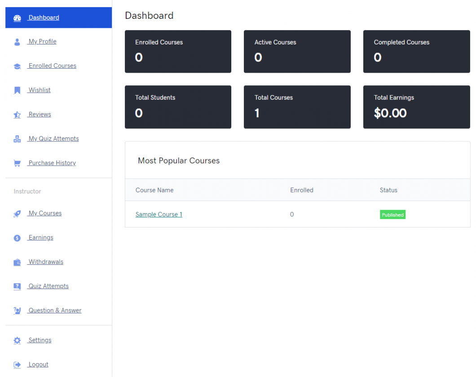Click the Logout link text
The width and height of the screenshot is (476, 377).
pos(37,364)
